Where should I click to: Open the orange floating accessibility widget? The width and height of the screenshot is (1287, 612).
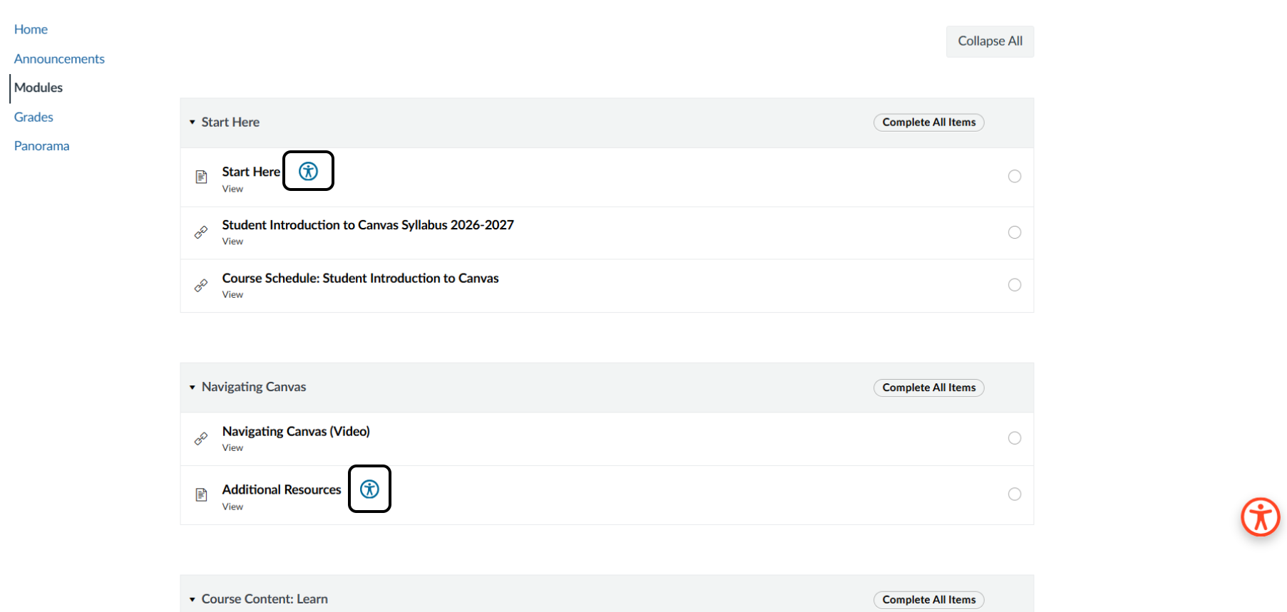pyautogui.click(x=1261, y=517)
